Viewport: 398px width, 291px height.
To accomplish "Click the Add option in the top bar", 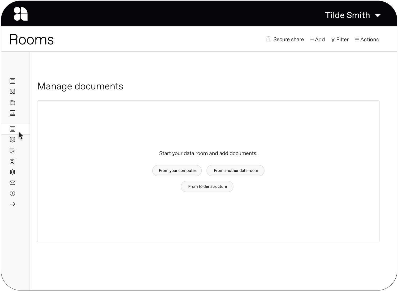I will (317, 39).
